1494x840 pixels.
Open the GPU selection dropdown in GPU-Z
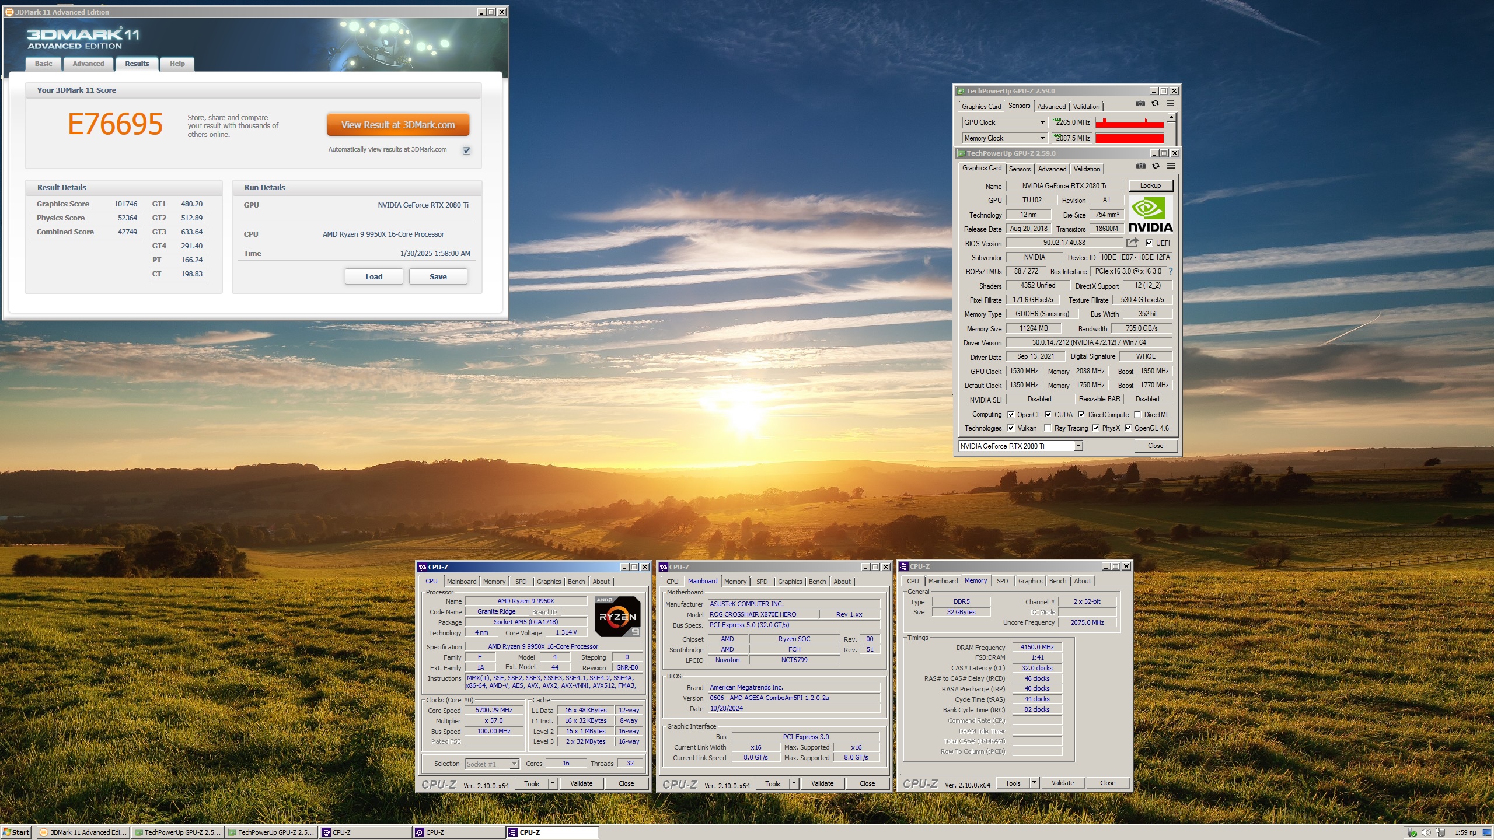(1078, 446)
